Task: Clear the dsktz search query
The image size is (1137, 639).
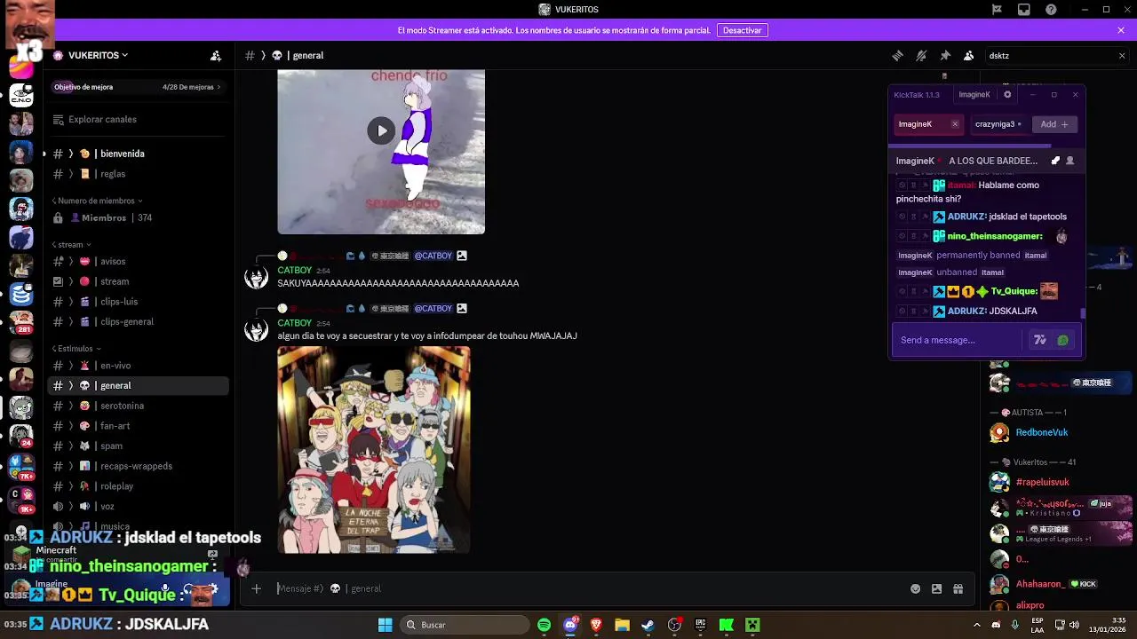Action: tap(1121, 55)
